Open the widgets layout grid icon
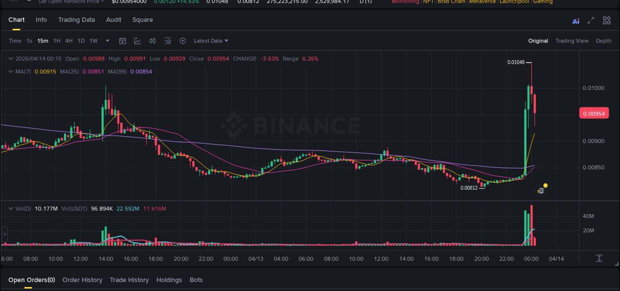Image resolution: width=620 pixels, height=291 pixels. (606, 21)
